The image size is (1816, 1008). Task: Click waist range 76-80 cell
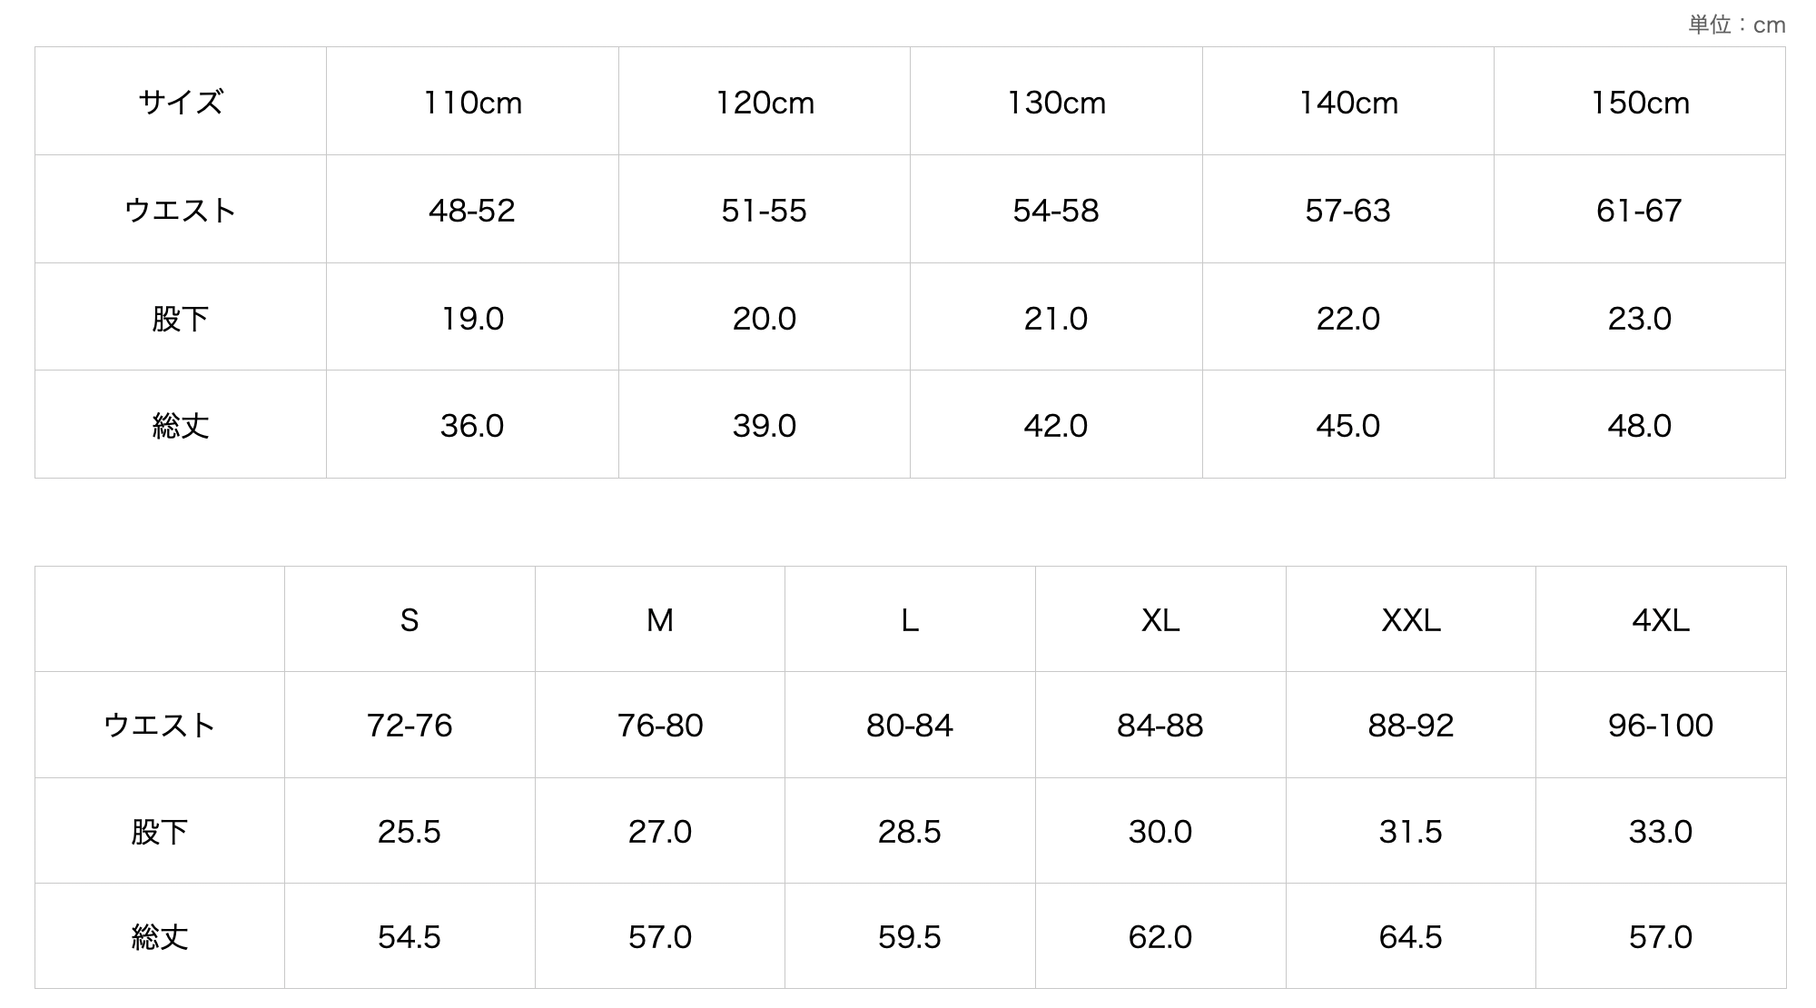pyautogui.click(x=660, y=726)
